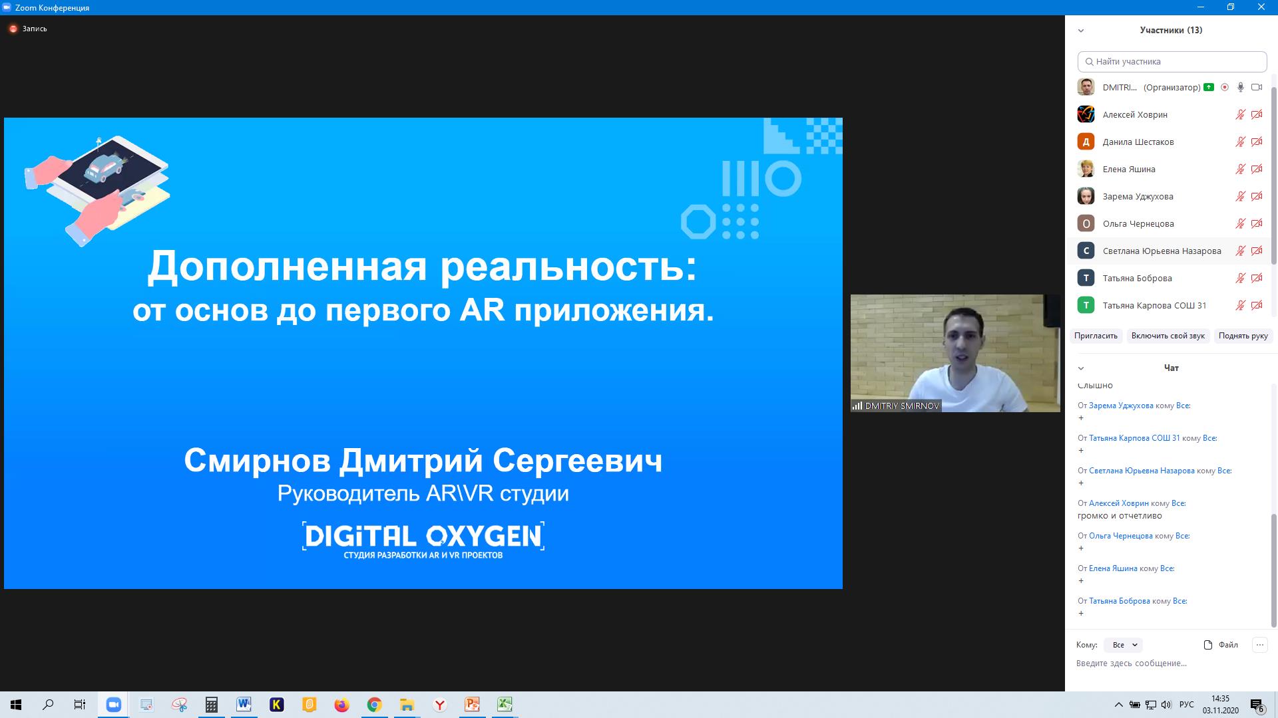Click Светлана Назарова's disabled camera icon
This screenshot has width=1278, height=718.
point(1257,251)
